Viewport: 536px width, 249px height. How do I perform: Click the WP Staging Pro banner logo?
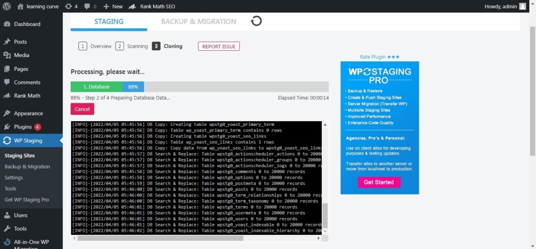click(379, 75)
